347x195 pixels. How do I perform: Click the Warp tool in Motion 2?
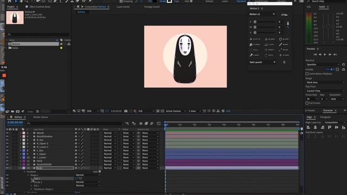pyautogui.click(x=255, y=55)
